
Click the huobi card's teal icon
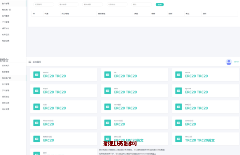click(108, 123)
